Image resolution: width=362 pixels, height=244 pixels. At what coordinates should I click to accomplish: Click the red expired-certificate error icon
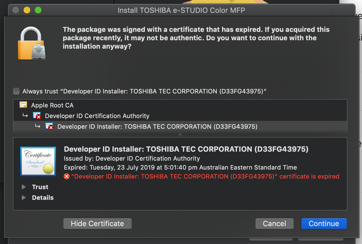[67, 176]
